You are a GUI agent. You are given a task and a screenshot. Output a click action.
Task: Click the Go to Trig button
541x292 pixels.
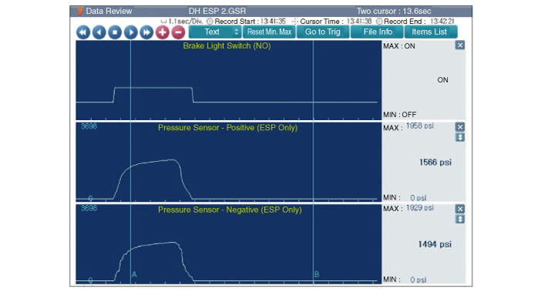pyautogui.click(x=323, y=32)
